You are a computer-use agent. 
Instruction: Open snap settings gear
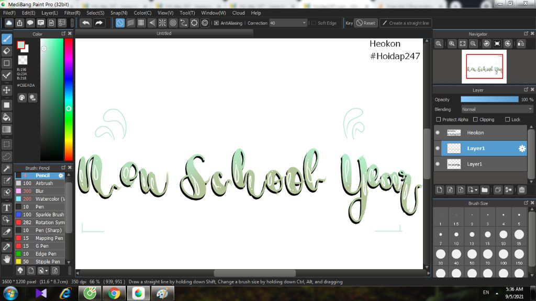(205, 23)
